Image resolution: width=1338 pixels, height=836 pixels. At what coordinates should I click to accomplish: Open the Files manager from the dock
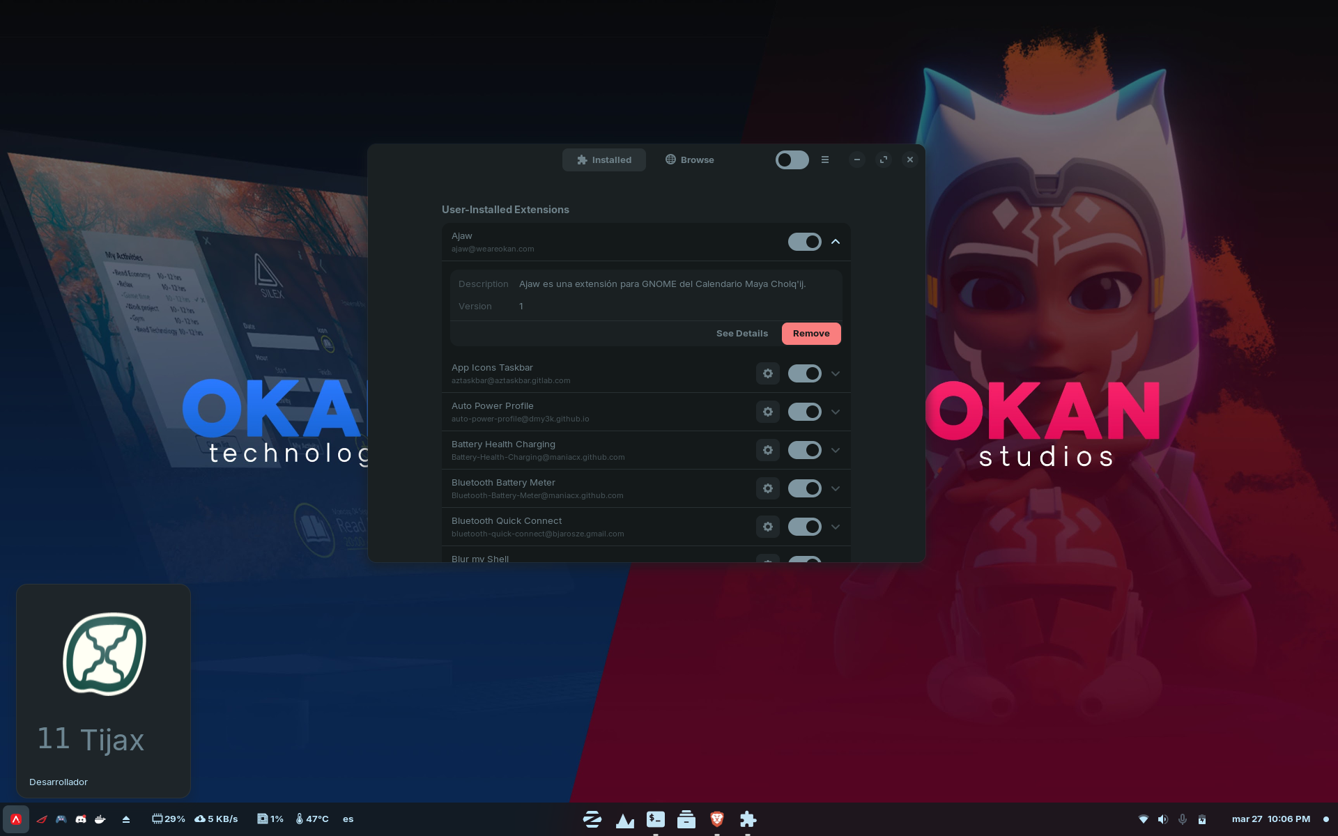[x=686, y=819]
